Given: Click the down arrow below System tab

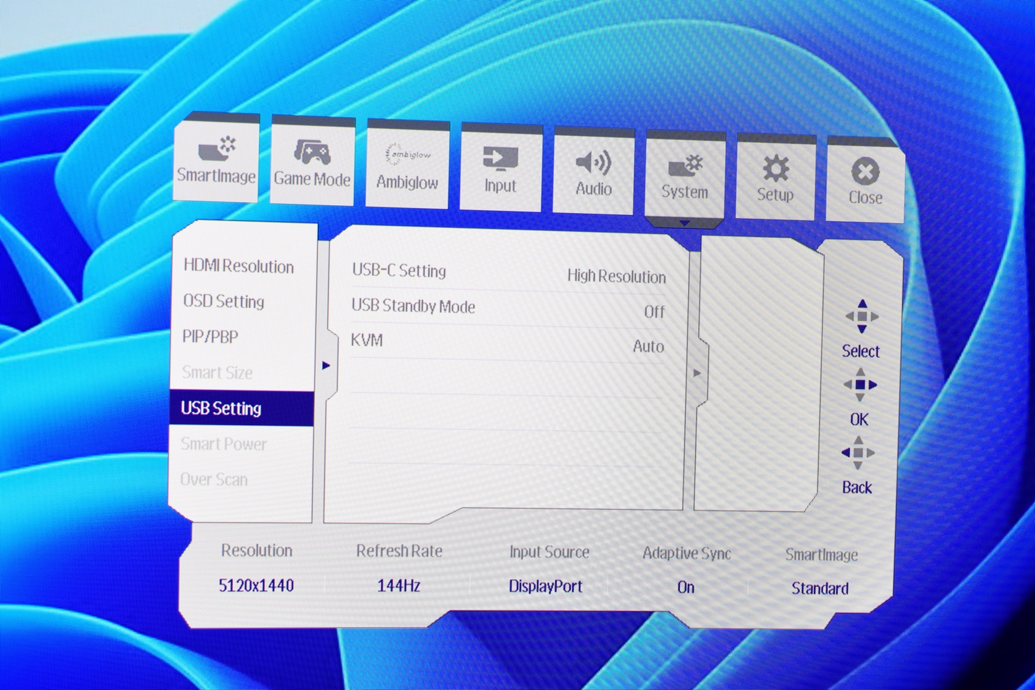Looking at the screenshot, I should [684, 223].
